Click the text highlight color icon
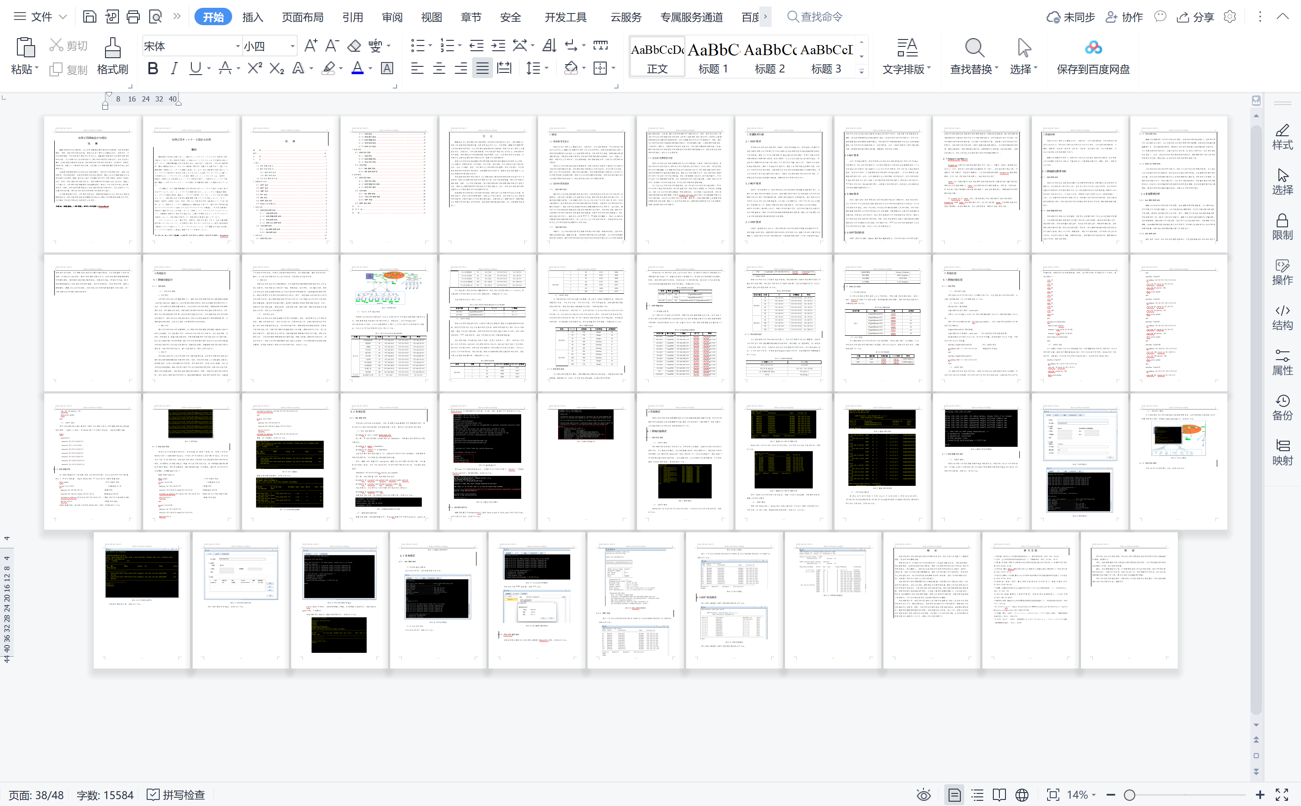 pyautogui.click(x=329, y=68)
